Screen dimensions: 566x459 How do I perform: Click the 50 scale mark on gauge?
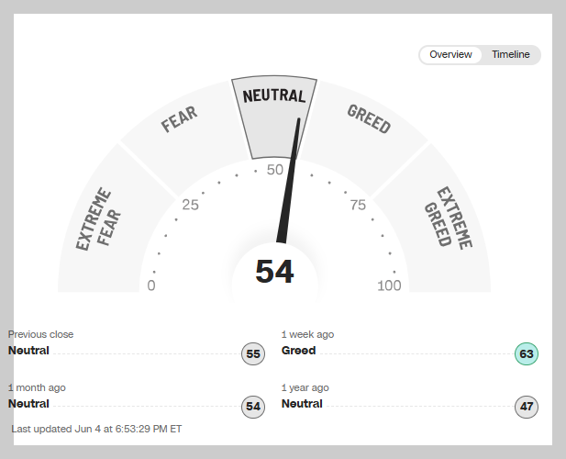(274, 170)
